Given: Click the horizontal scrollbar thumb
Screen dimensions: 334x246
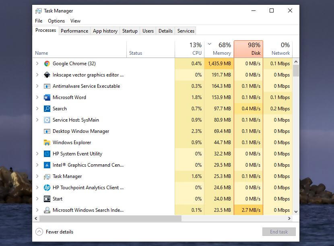Looking at the screenshot, I should [110, 218].
